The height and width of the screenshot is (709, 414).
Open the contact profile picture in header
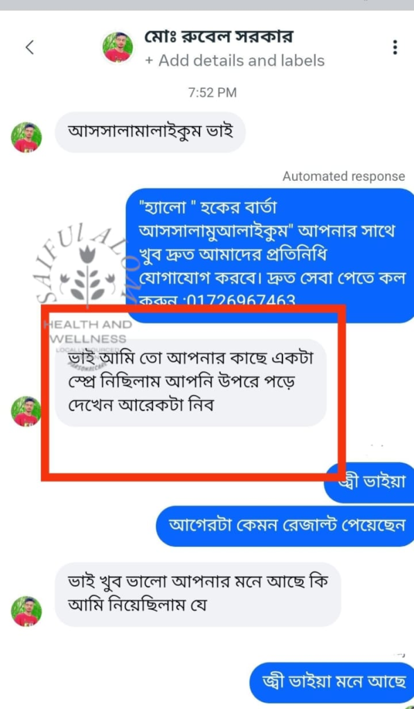(118, 47)
